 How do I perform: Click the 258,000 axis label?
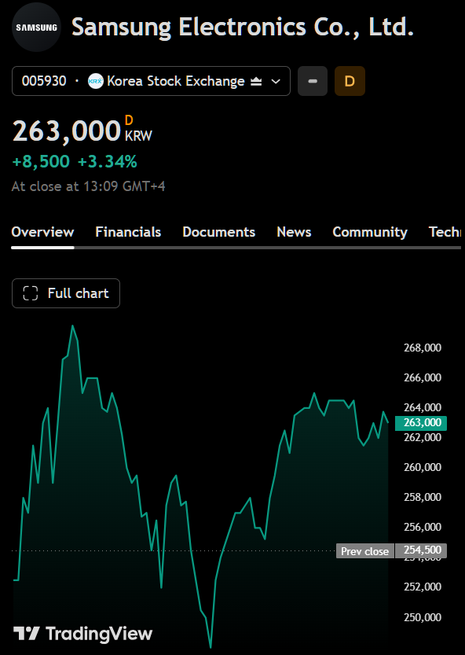click(x=423, y=497)
